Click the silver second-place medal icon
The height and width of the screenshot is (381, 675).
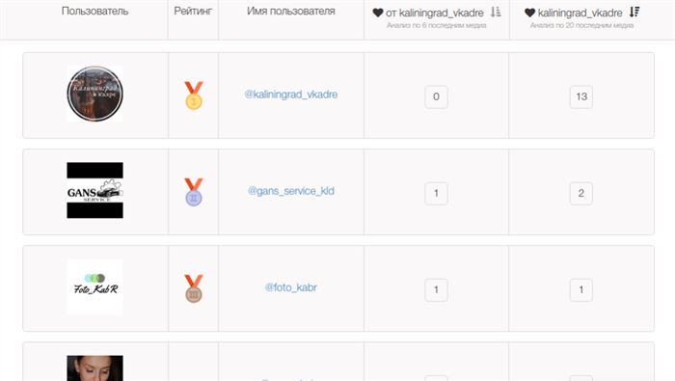coord(194,192)
